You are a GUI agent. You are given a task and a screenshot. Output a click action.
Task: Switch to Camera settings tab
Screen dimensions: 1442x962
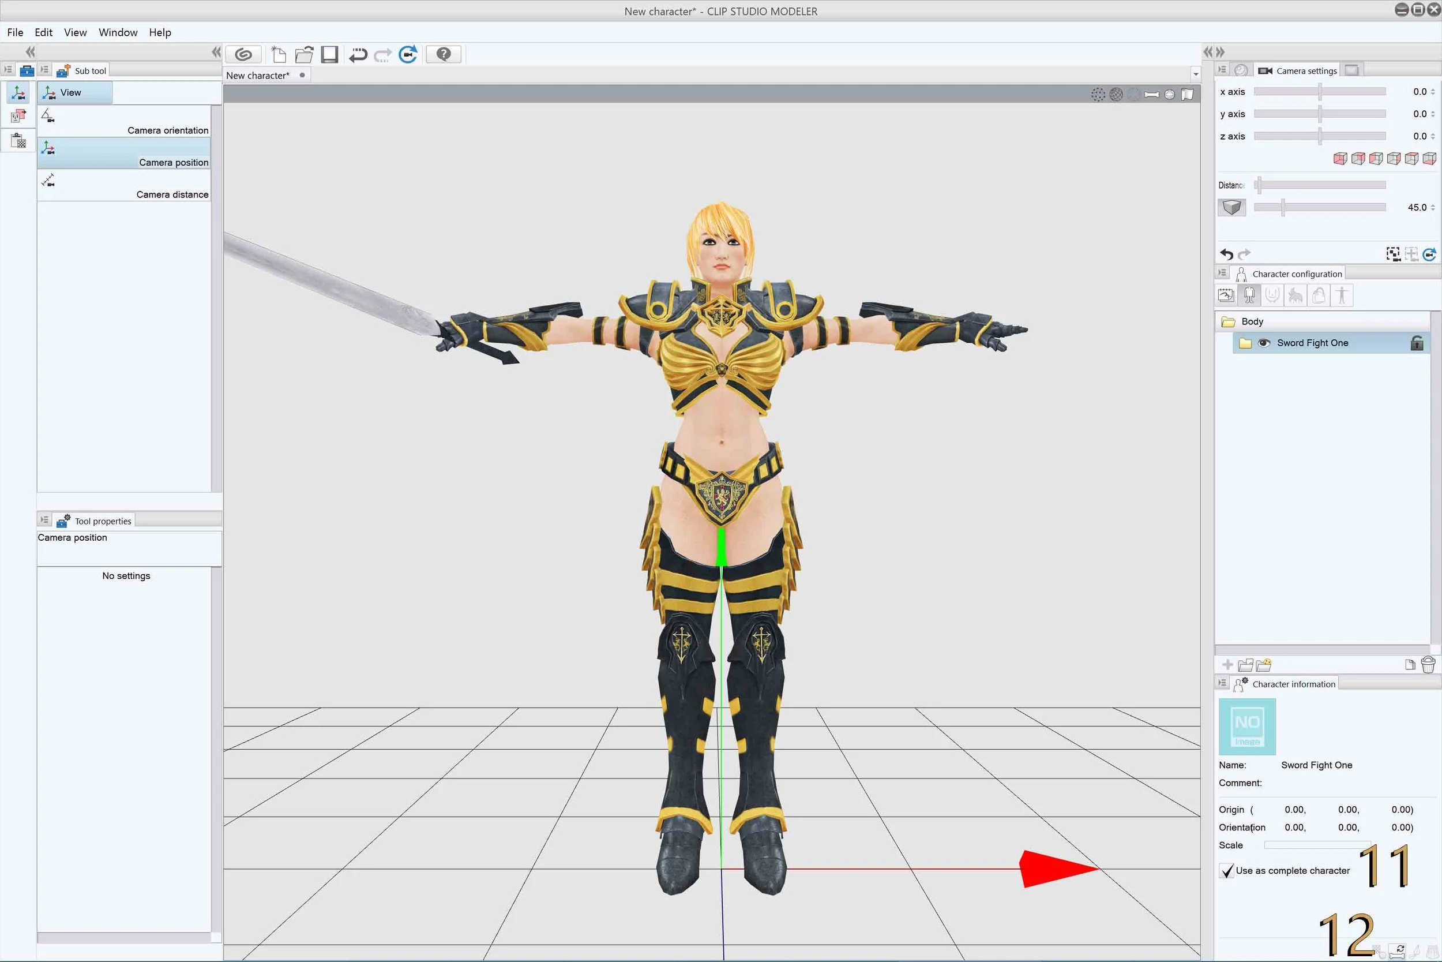[x=1297, y=70]
